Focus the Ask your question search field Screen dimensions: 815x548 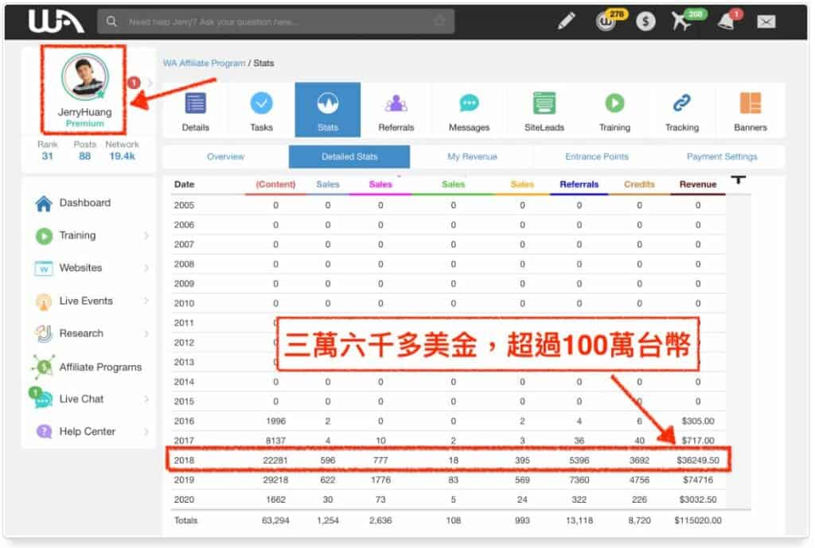276,21
